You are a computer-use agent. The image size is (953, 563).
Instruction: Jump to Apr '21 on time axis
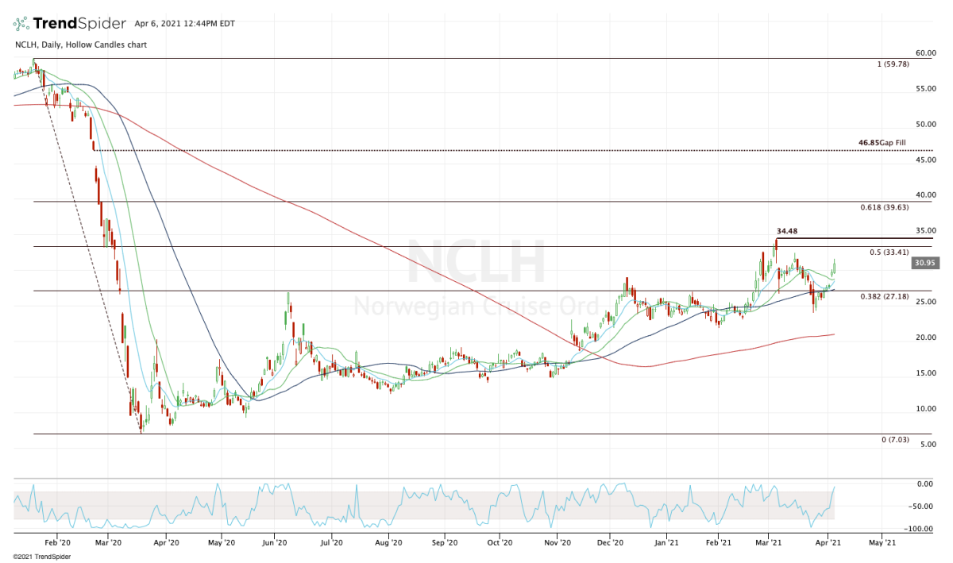click(x=829, y=543)
